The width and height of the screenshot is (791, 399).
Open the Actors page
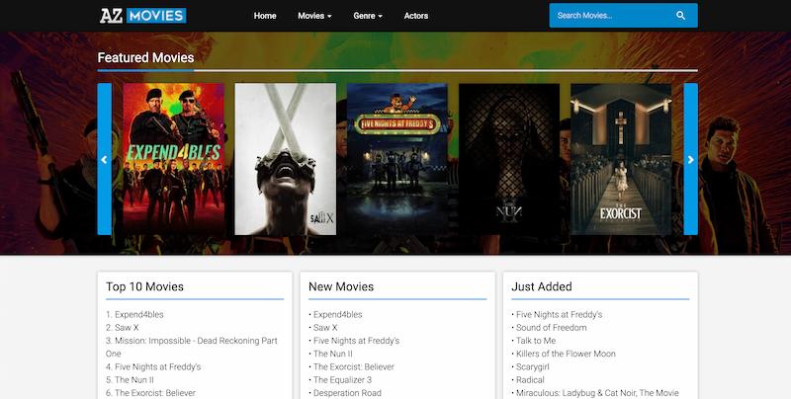point(416,16)
